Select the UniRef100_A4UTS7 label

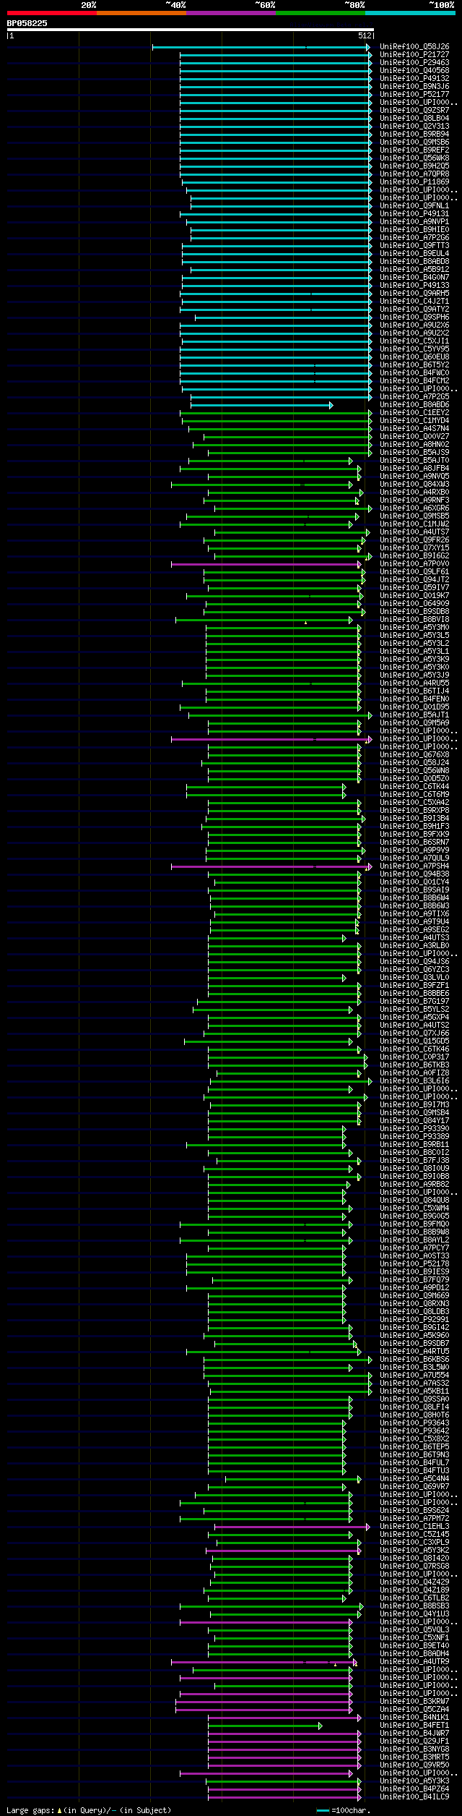414,532
